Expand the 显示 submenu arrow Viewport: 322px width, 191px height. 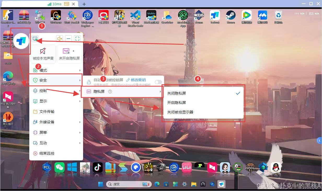[x=80, y=101]
